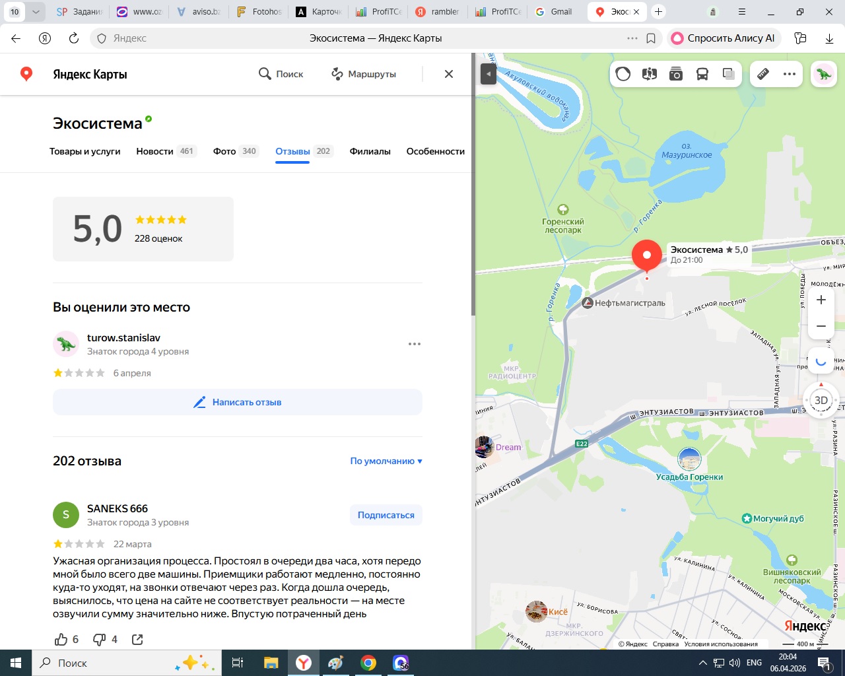Open browser downloads

coord(829,38)
